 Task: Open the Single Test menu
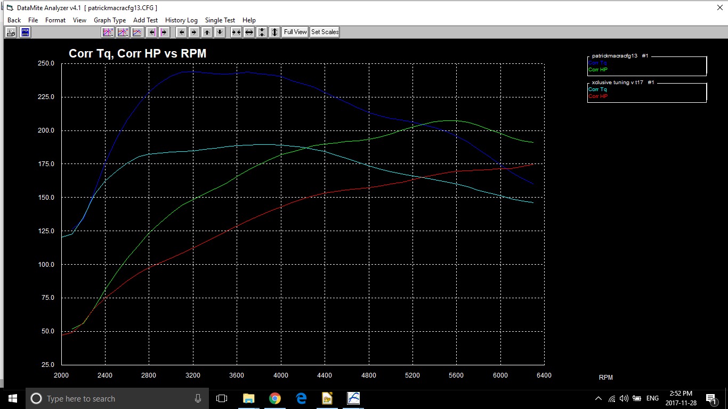pyautogui.click(x=220, y=20)
